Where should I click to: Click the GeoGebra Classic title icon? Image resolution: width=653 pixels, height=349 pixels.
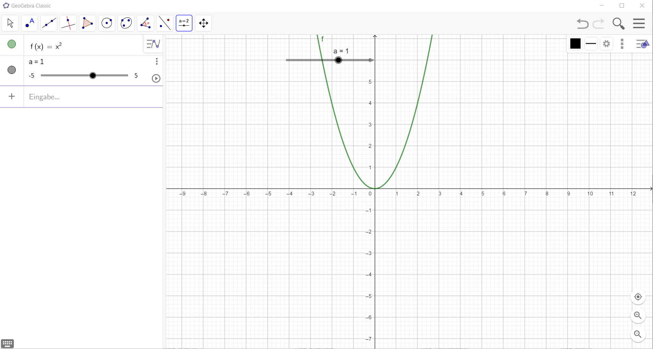coord(6,5)
